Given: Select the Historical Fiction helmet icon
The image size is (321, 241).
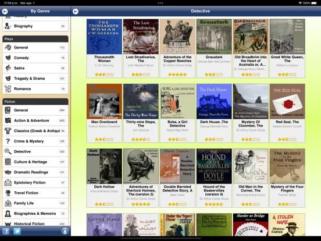Looking at the screenshot, I should pos(8,224).
